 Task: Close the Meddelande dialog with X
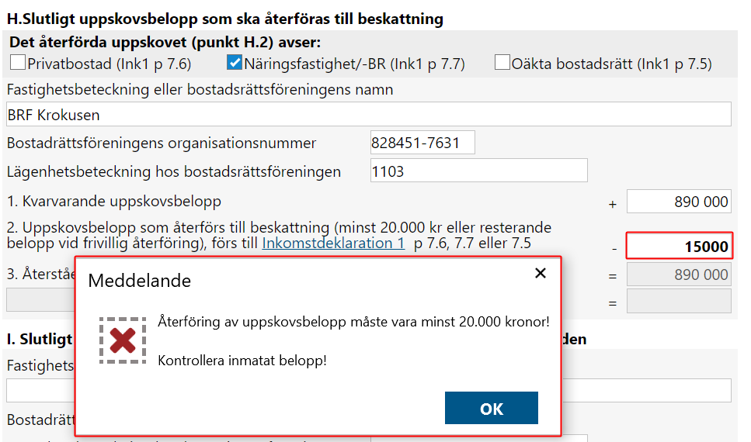tap(541, 273)
